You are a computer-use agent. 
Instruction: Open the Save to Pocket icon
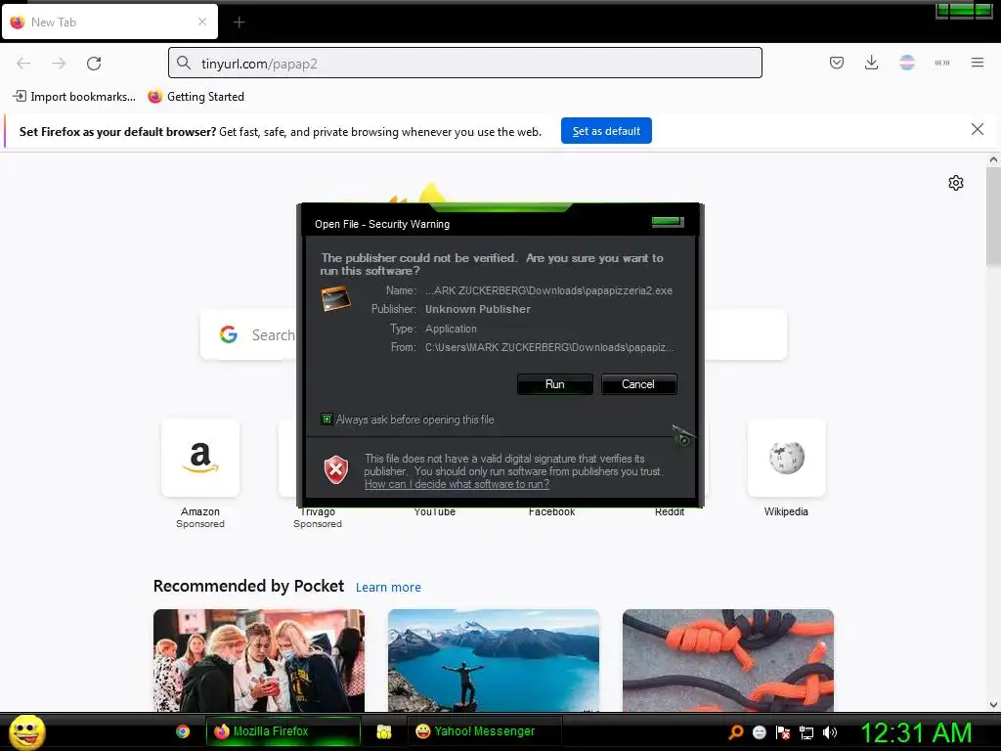point(837,63)
